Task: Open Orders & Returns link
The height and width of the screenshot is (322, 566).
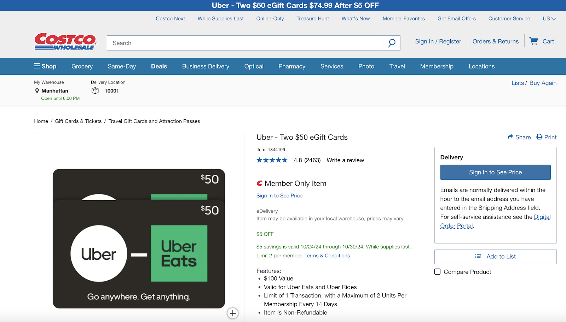Action: click(496, 41)
